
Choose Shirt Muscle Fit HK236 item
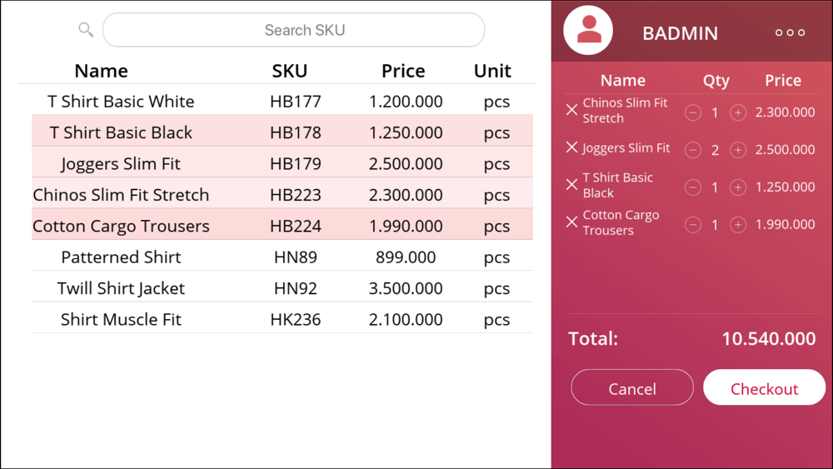(x=282, y=319)
